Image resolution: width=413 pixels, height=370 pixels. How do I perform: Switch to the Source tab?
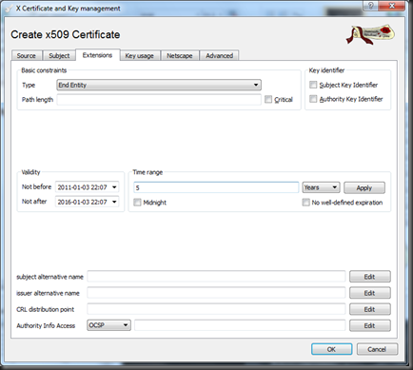[x=26, y=55]
